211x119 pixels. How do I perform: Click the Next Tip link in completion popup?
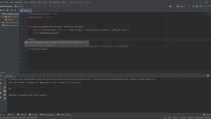(x=50, y=46)
